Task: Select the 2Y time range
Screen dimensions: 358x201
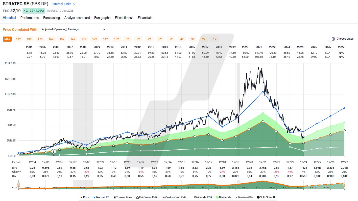Action: click(x=204, y=39)
